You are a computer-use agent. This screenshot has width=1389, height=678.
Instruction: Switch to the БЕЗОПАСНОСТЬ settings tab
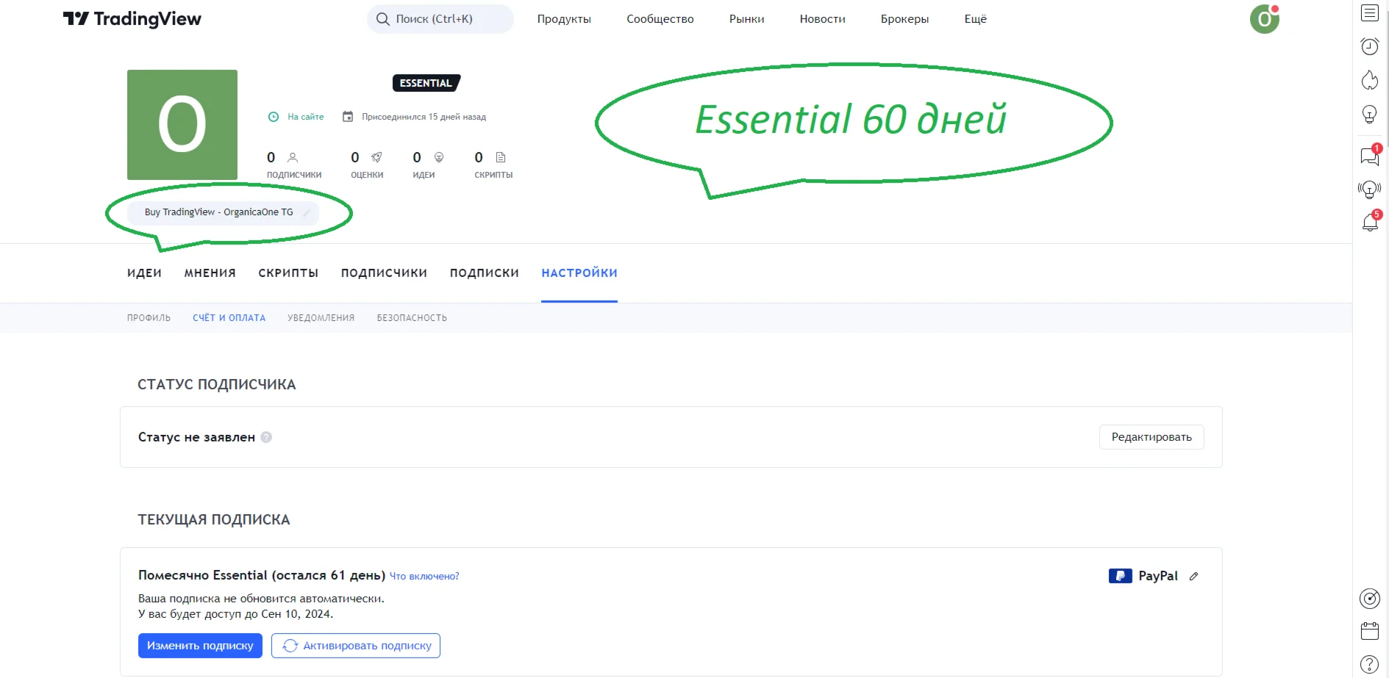(412, 318)
